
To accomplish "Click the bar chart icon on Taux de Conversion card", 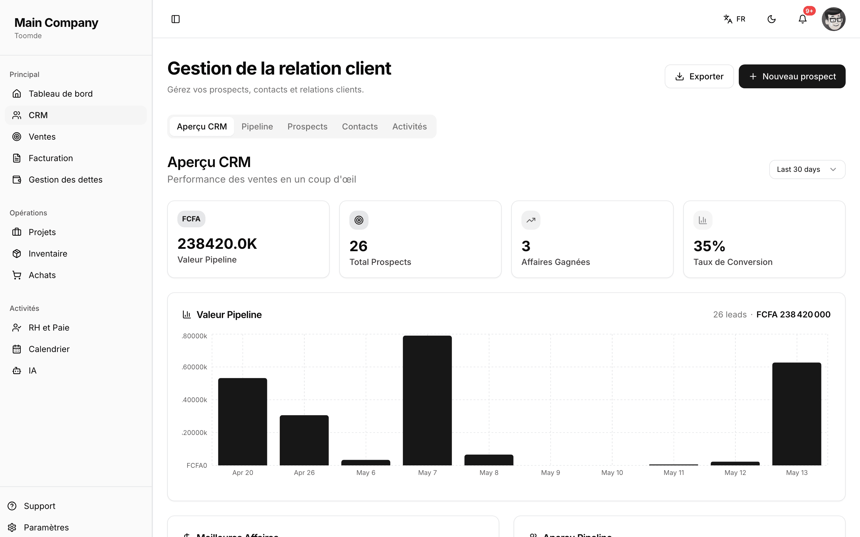I will point(703,220).
